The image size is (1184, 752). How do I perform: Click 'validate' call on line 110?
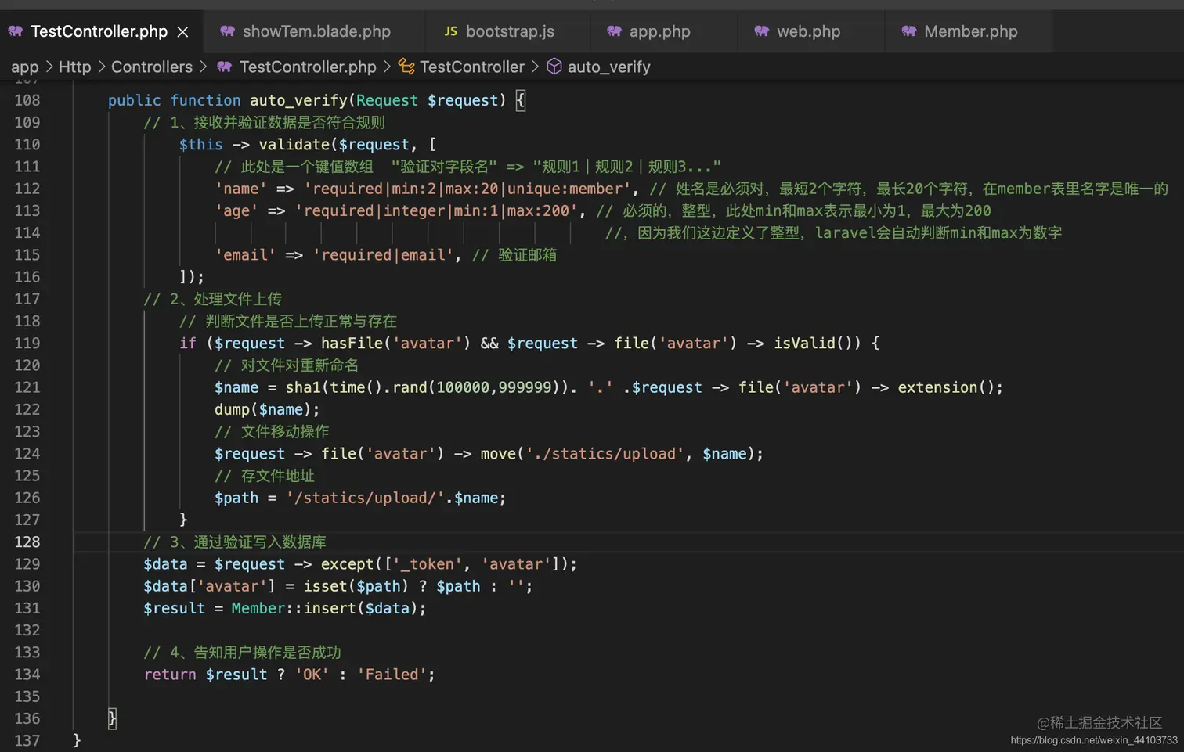click(294, 145)
